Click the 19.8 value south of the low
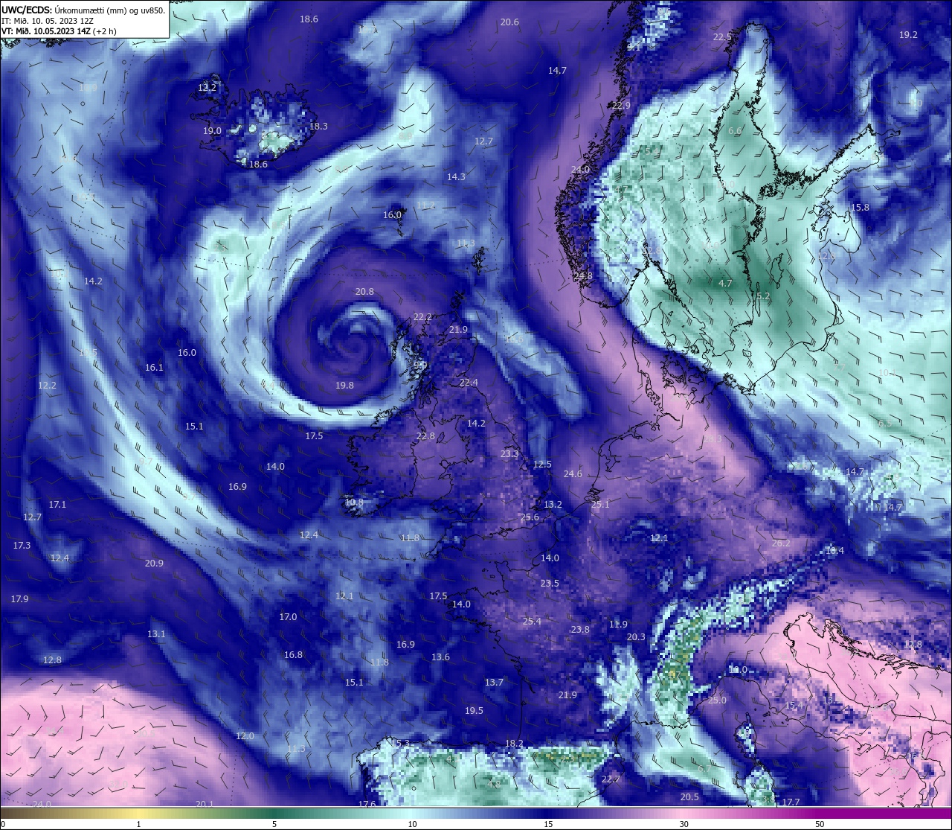952x830 pixels. click(x=344, y=386)
